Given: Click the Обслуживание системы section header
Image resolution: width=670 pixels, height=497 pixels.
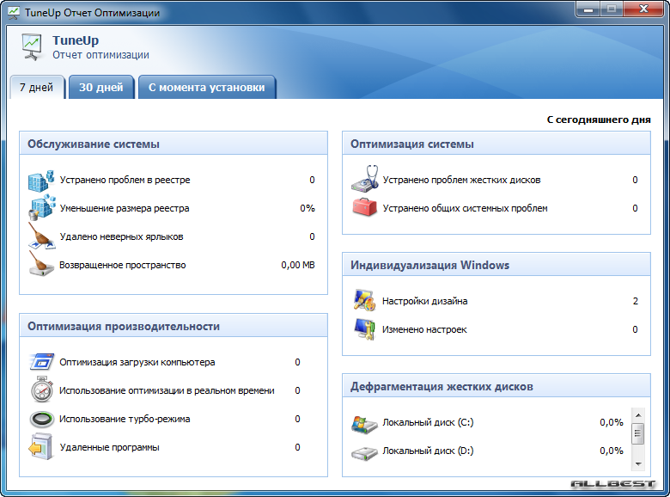Looking at the screenshot, I should click(174, 144).
